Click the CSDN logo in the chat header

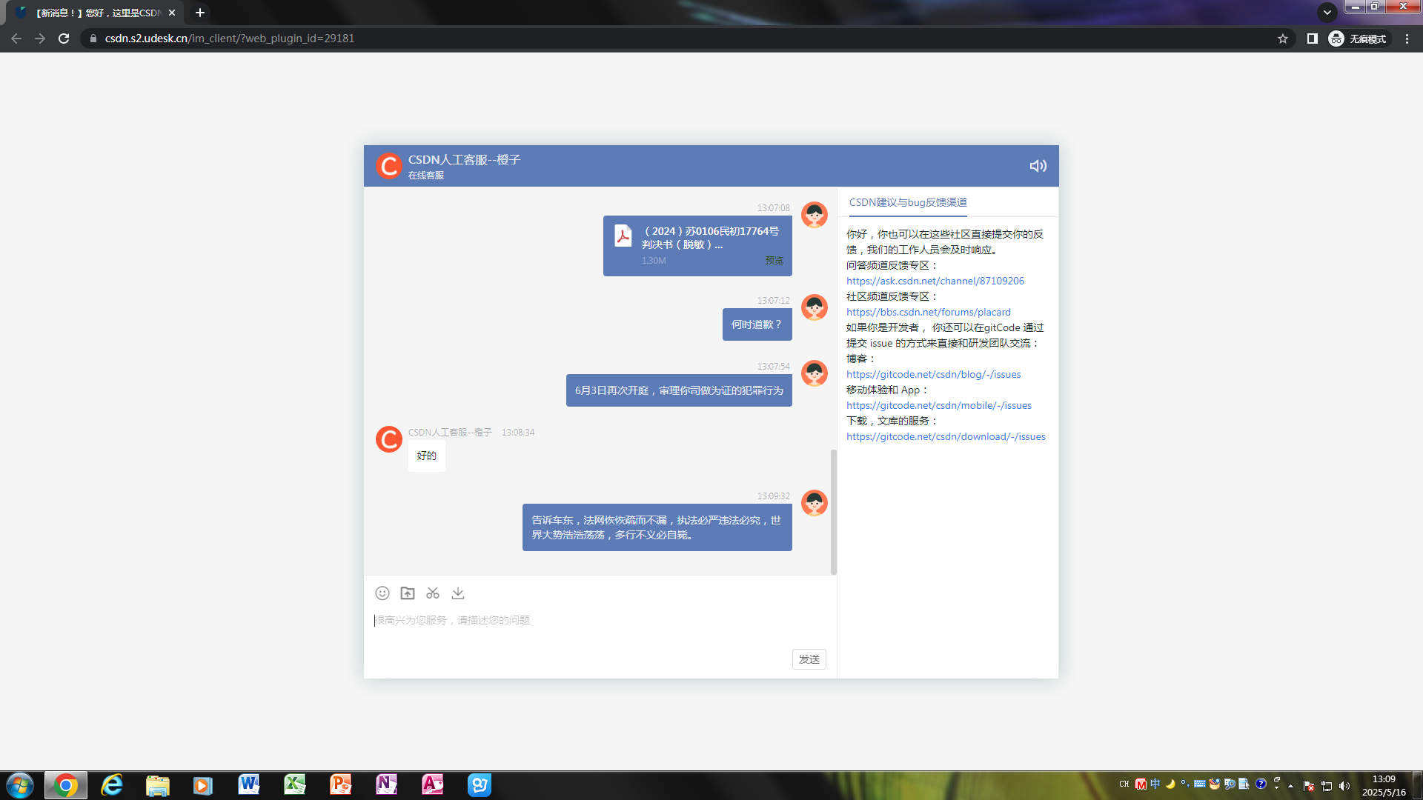point(388,166)
